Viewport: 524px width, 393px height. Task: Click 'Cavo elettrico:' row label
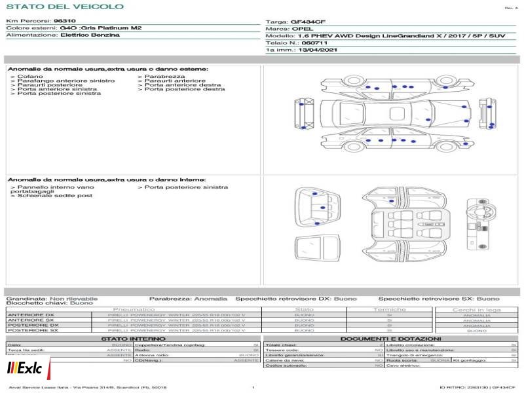coord(403,365)
